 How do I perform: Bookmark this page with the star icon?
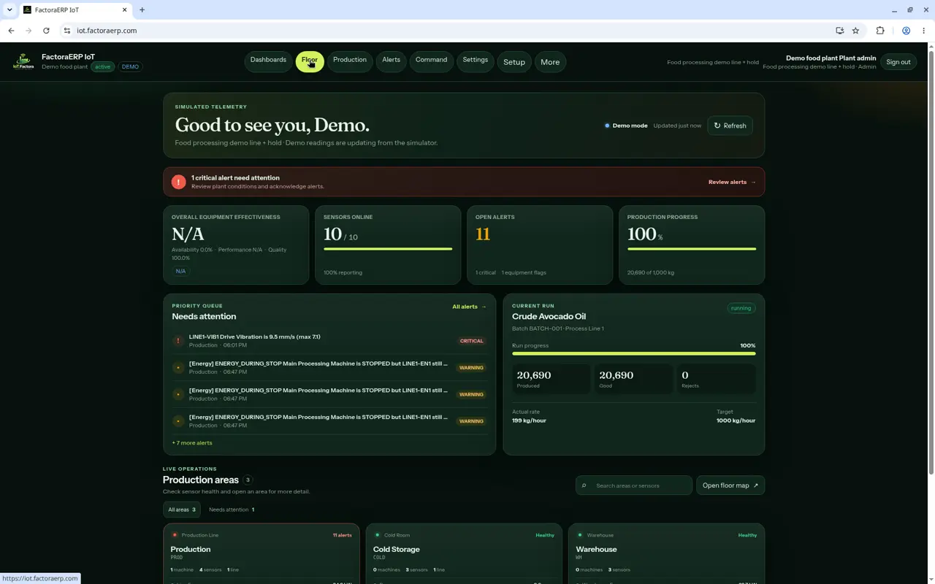(x=855, y=31)
